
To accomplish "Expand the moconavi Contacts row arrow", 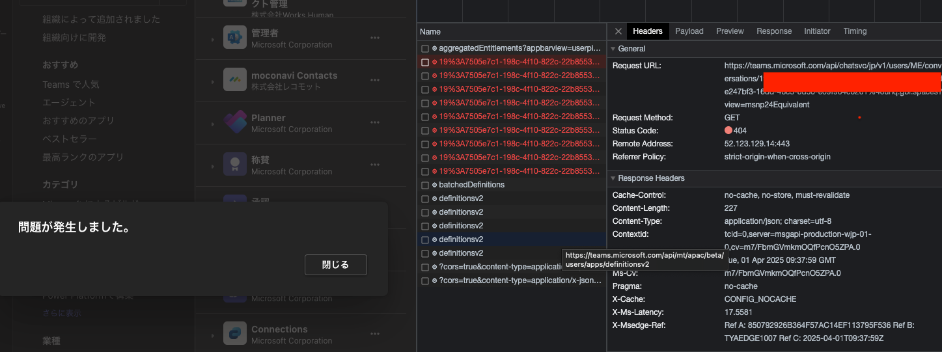I will tap(212, 82).
